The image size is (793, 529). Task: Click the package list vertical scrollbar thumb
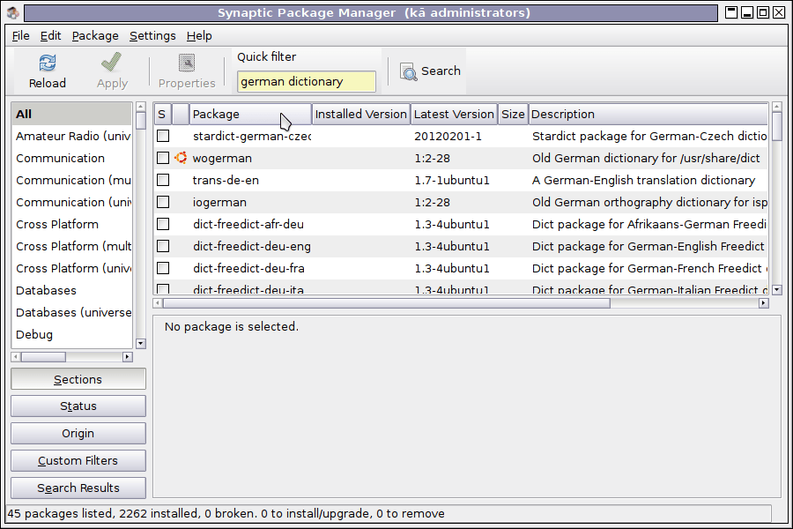coord(777,127)
